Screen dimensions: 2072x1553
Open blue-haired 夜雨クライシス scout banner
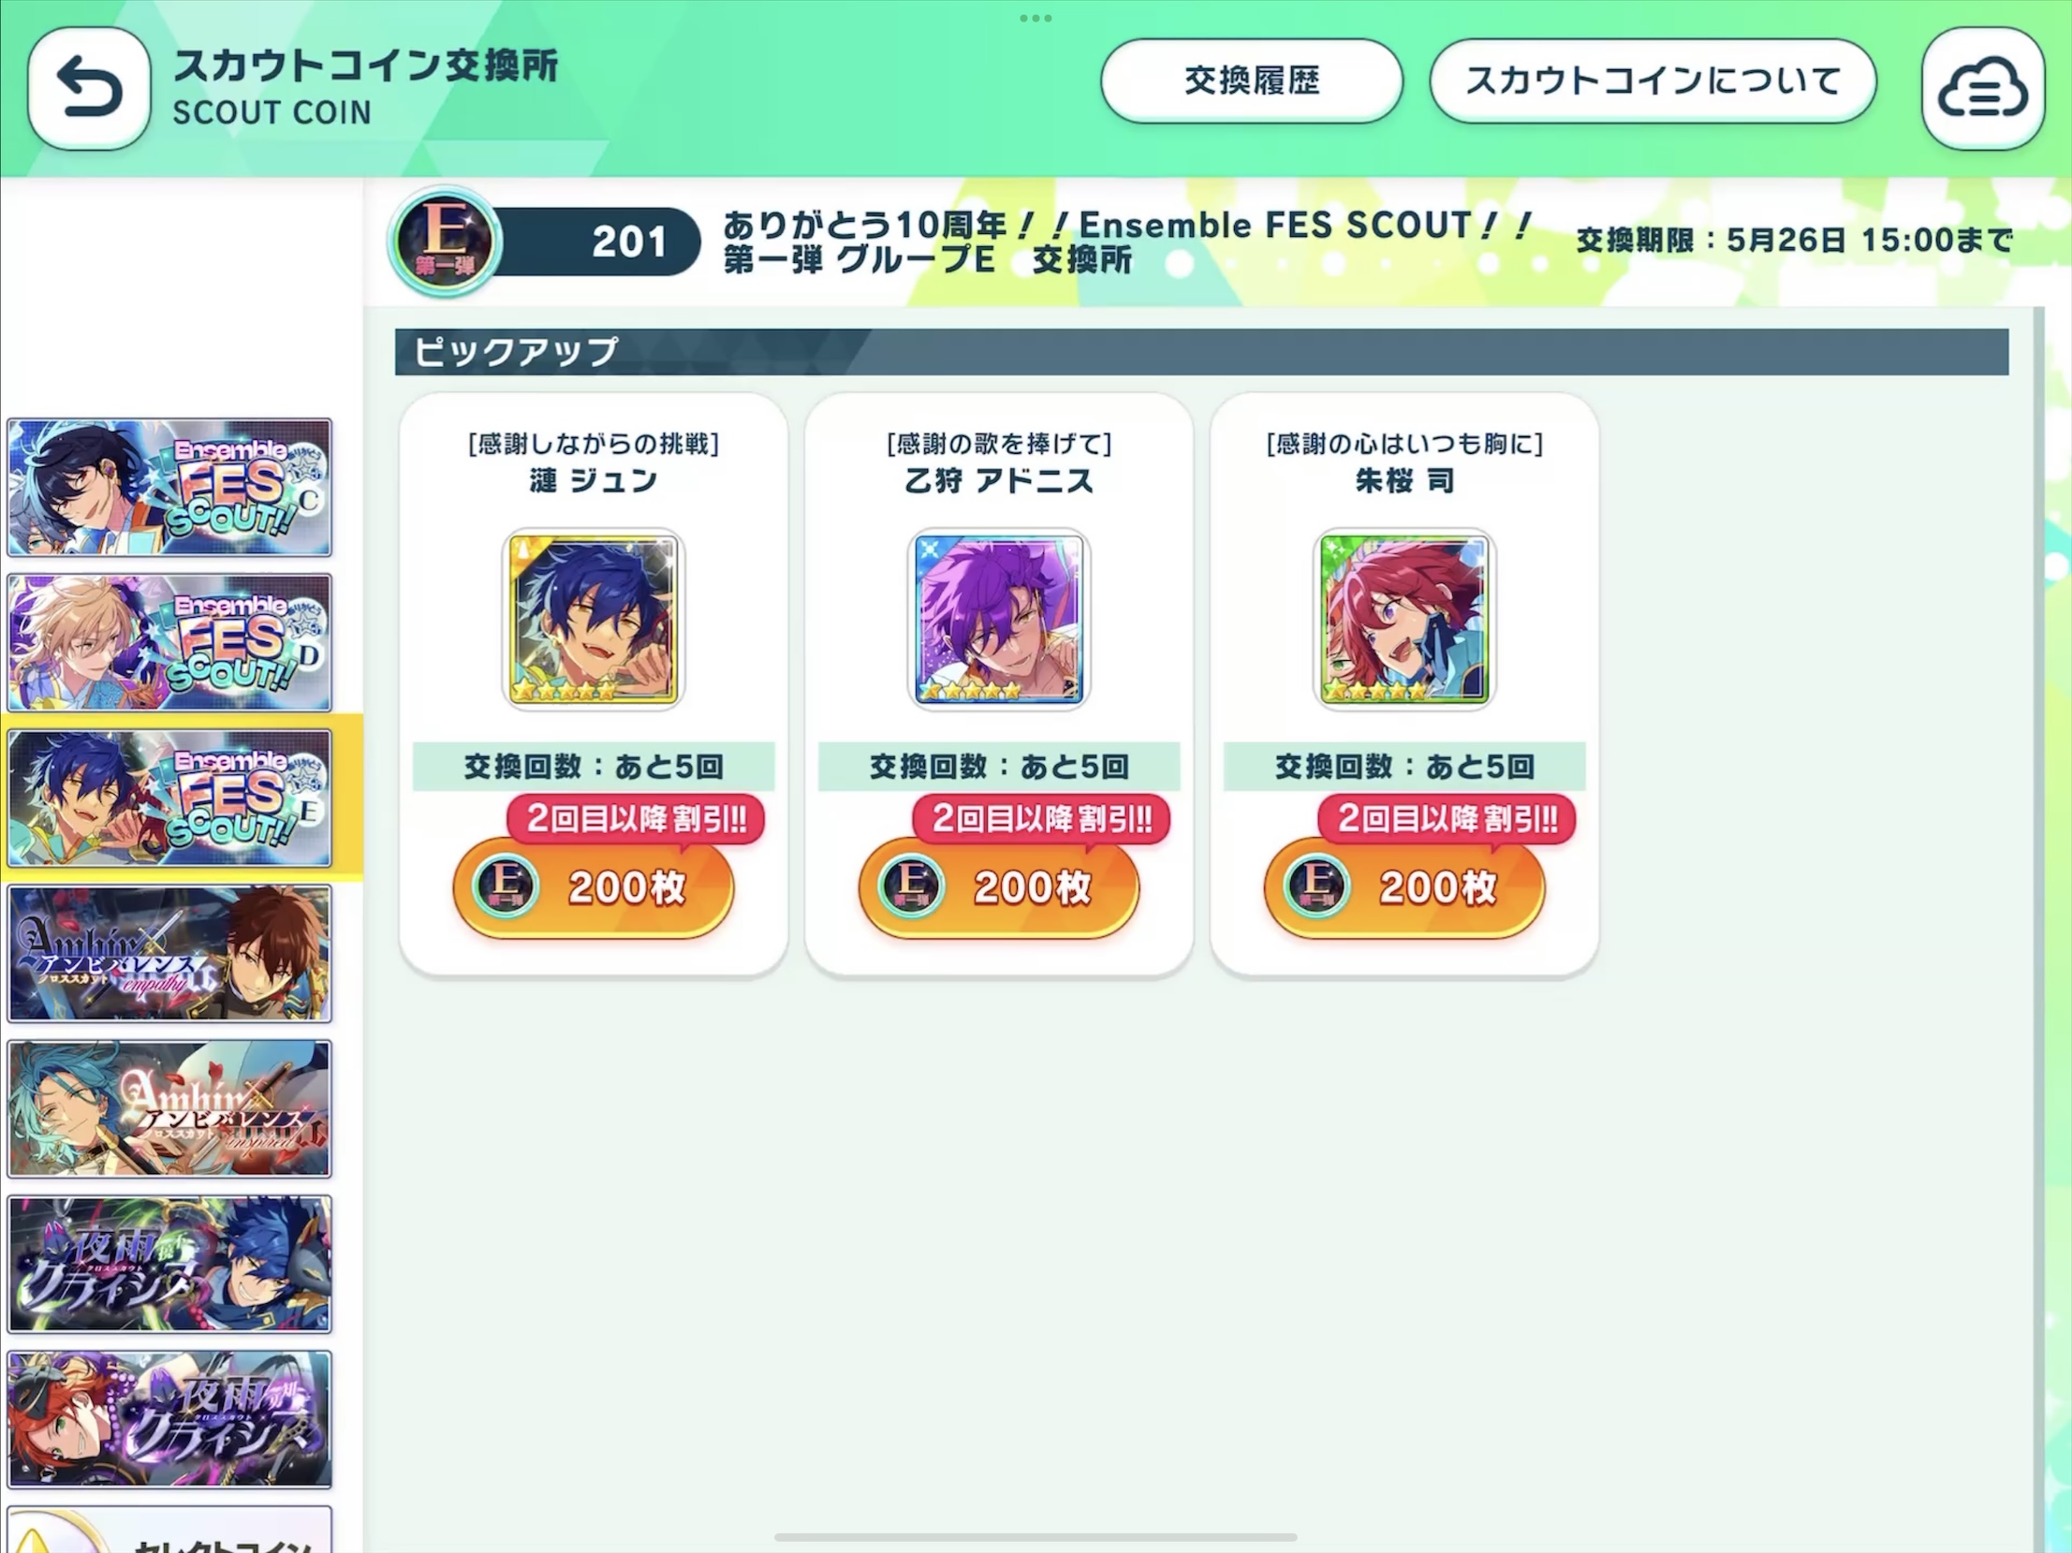[x=169, y=1265]
